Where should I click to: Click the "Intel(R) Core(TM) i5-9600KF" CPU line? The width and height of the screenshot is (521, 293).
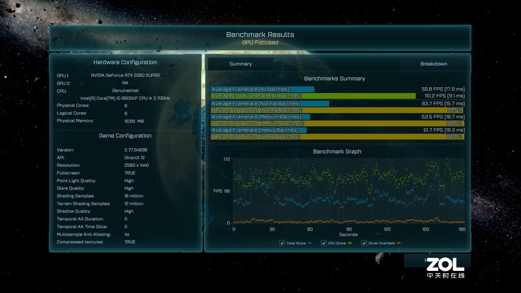point(125,98)
